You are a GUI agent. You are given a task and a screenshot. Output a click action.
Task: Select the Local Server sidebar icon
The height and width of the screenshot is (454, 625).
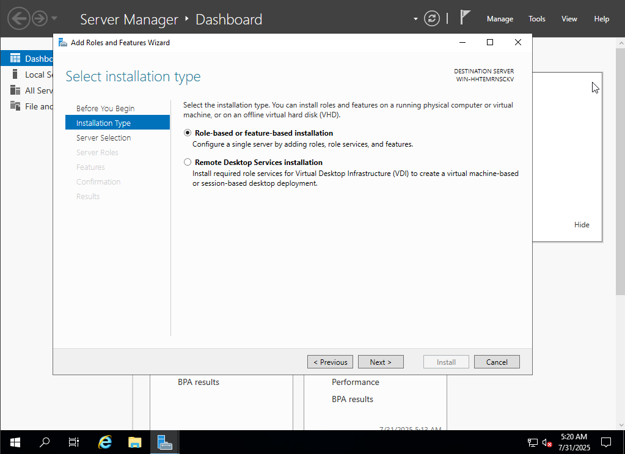[x=15, y=75]
